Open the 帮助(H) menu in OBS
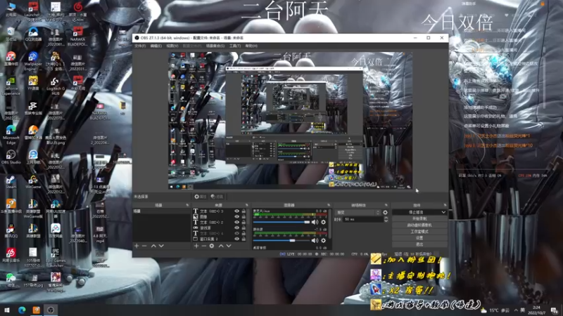Viewport: 563px width, 316px height. 251,46
